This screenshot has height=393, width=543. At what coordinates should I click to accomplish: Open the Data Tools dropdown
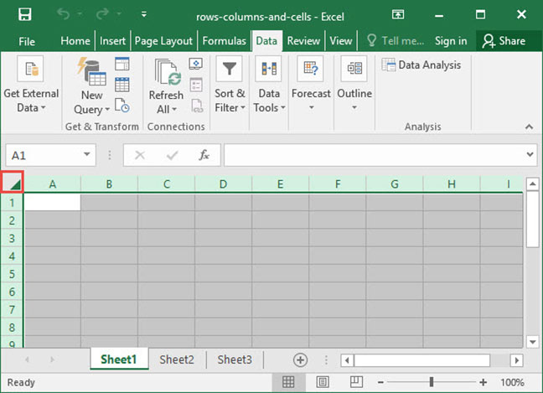tap(269, 85)
